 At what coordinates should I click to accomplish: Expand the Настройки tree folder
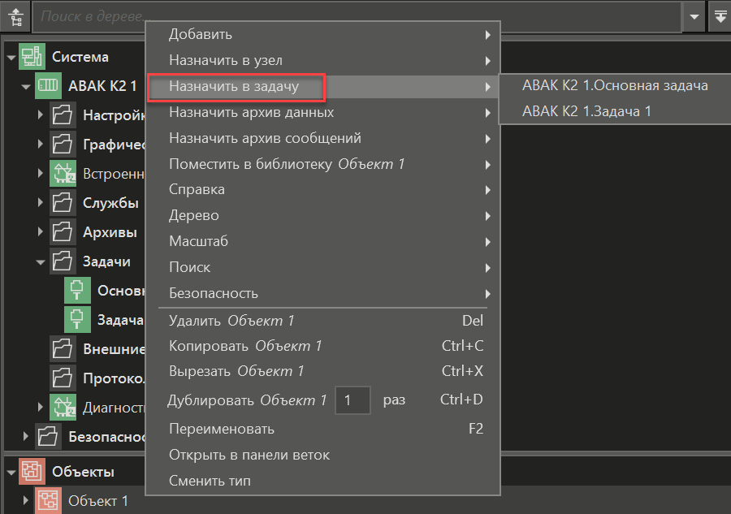[41, 114]
